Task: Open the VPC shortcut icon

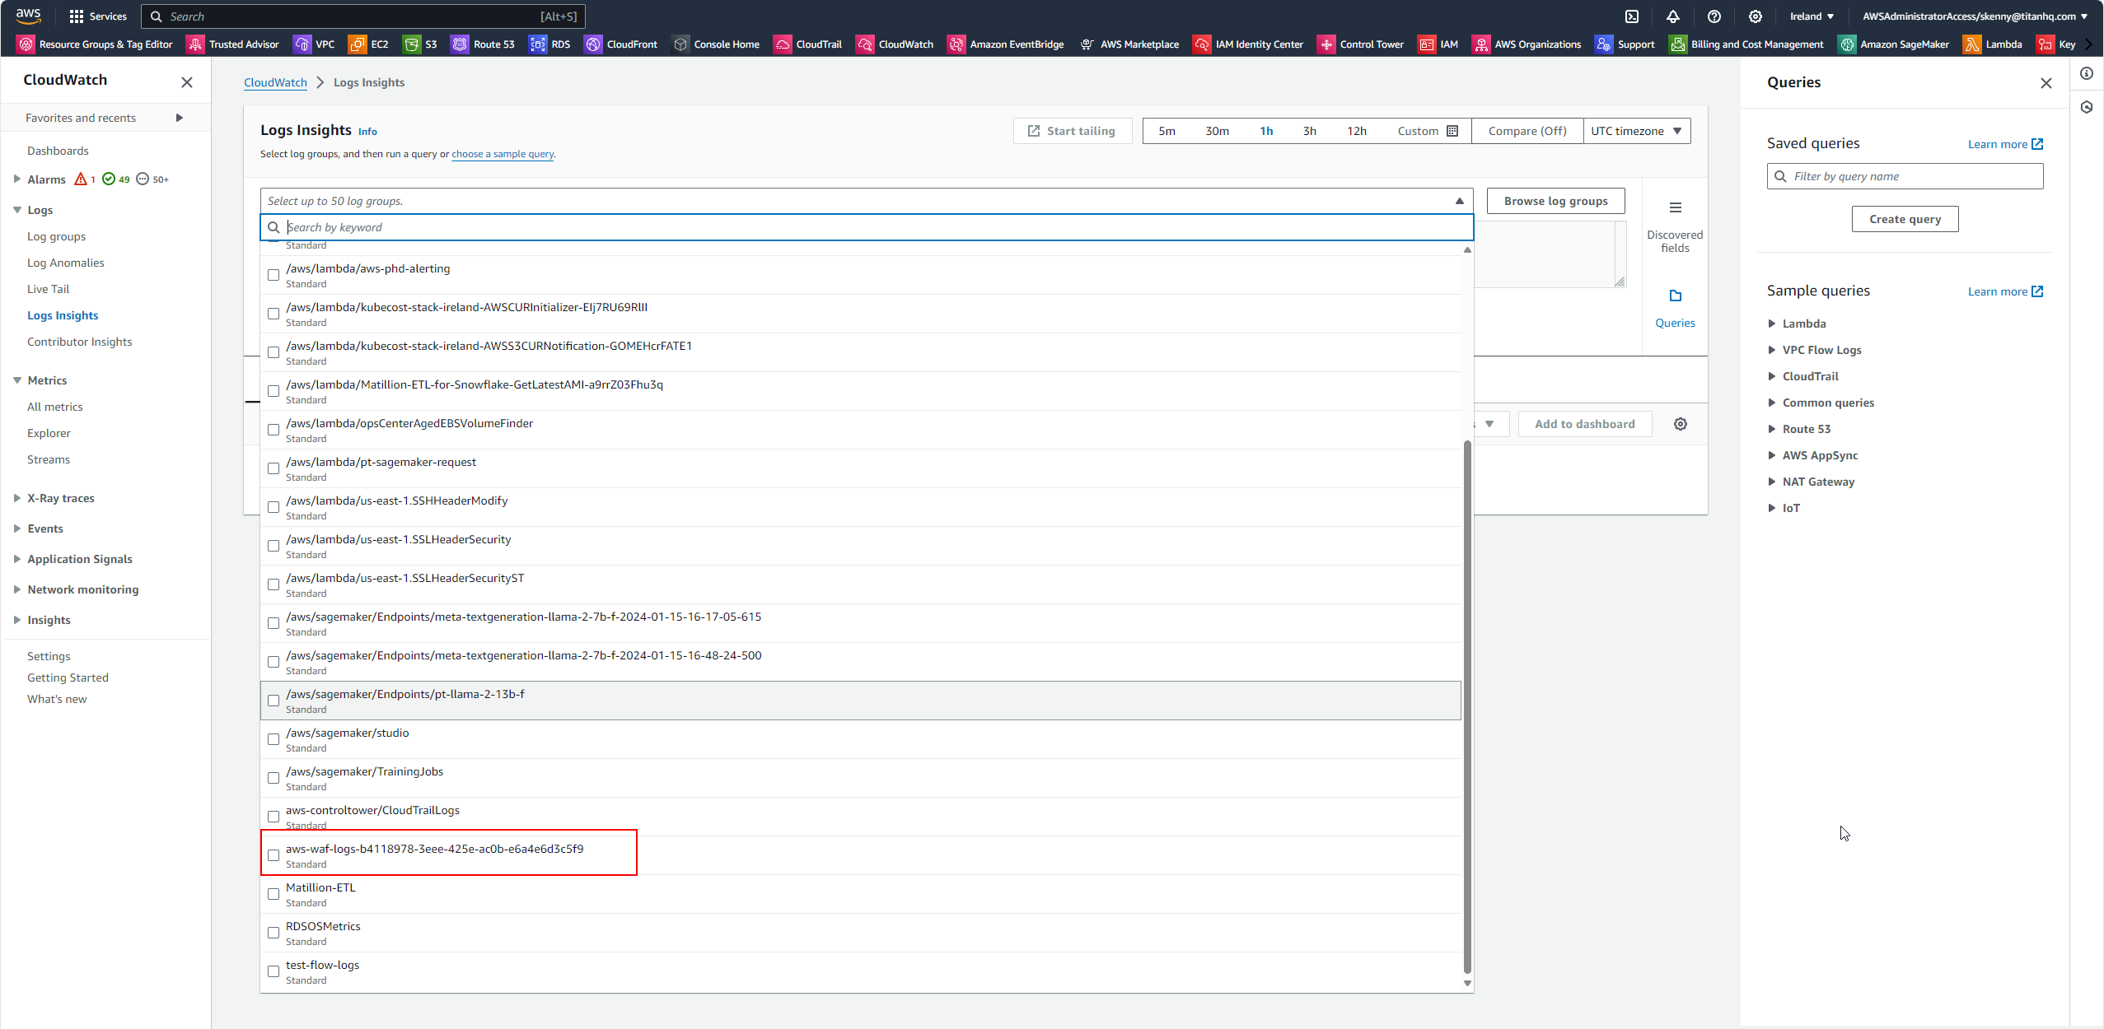Action: coord(303,44)
